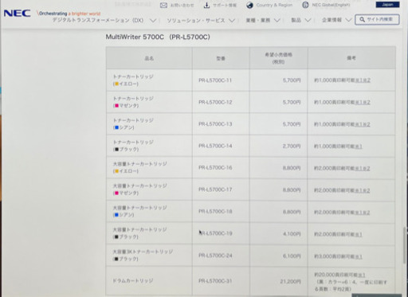
Task: Expand the chevron after 製品
Action: coord(308,20)
